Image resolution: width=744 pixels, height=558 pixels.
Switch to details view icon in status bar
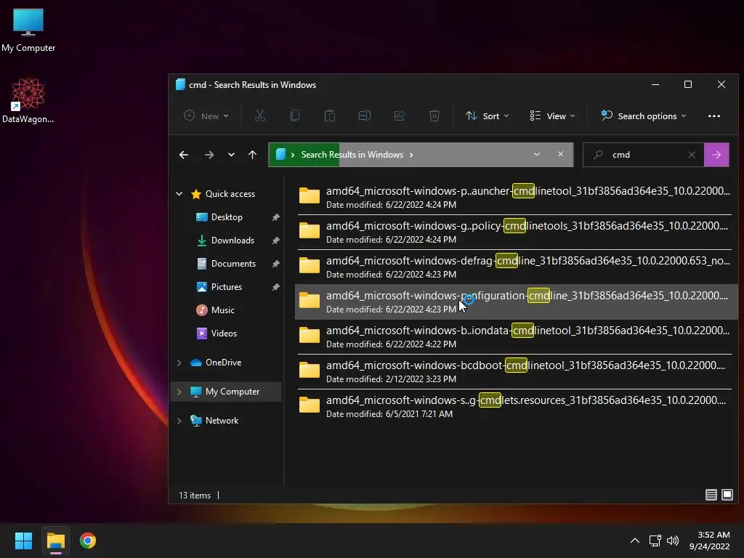(711, 495)
